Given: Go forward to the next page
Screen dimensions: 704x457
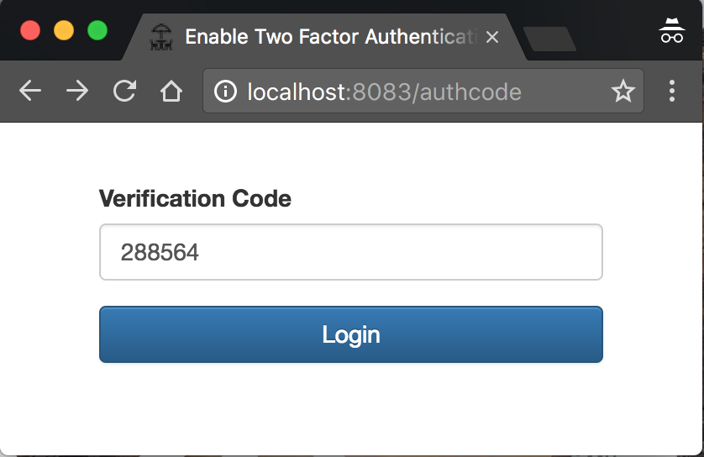Looking at the screenshot, I should pyautogui.click(x=77, y=92).
